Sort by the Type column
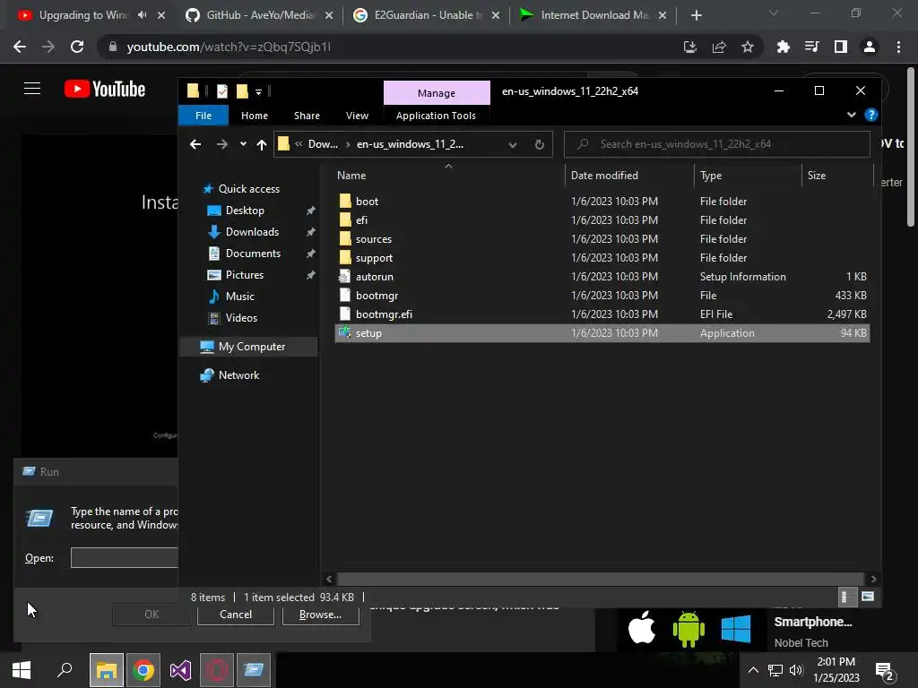 748,175
